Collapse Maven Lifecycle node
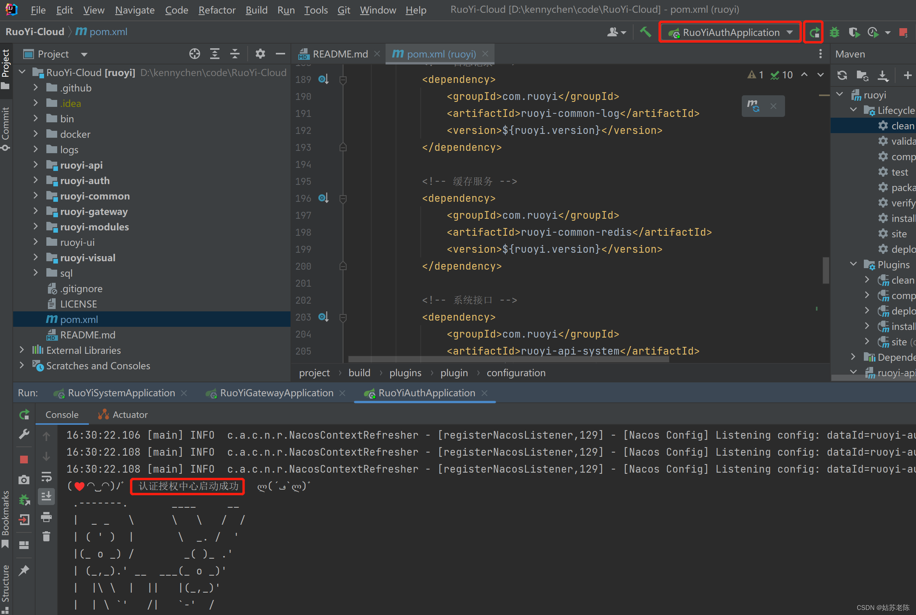This screenshot has width=916, height=615. point(853,110)
